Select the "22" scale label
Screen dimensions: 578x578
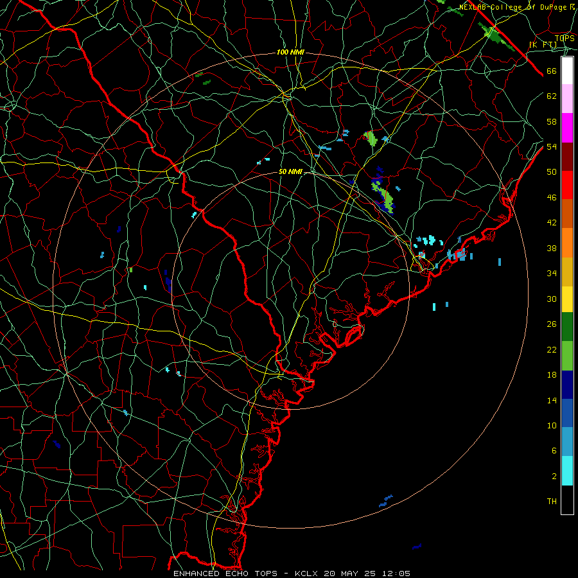click(552, 349)
